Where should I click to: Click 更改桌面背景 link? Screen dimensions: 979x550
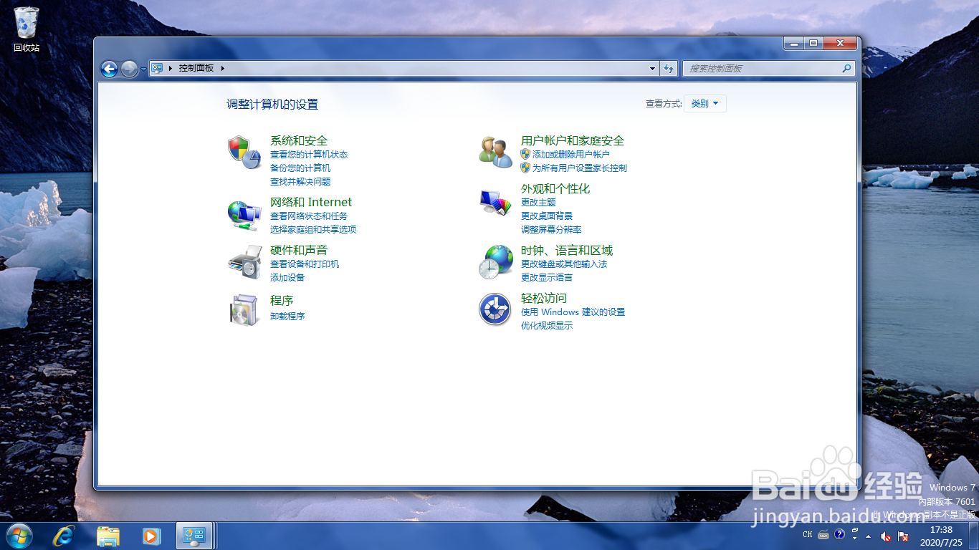click(547, 216)
